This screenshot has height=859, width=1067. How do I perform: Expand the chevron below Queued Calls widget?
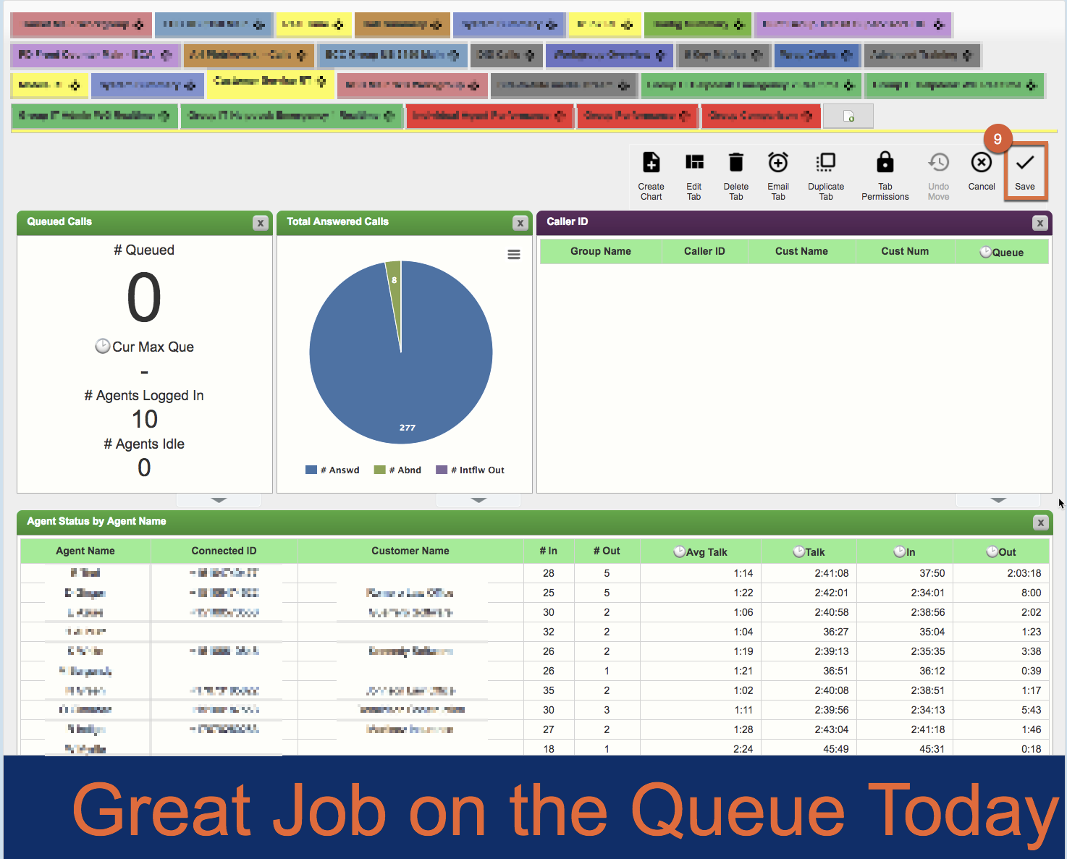pos(219,500)
